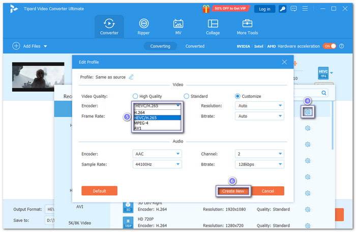This screenshot has width=356, height=232.
Task: Click the Create New button
Action: 233,191
